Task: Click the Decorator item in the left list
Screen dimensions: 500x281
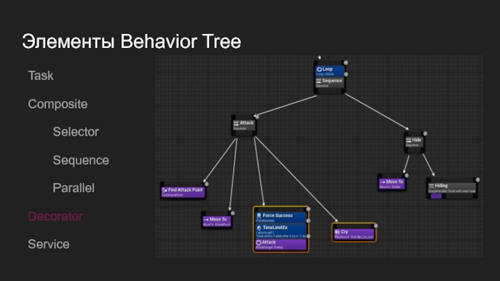Action: [x=55, y=216]
